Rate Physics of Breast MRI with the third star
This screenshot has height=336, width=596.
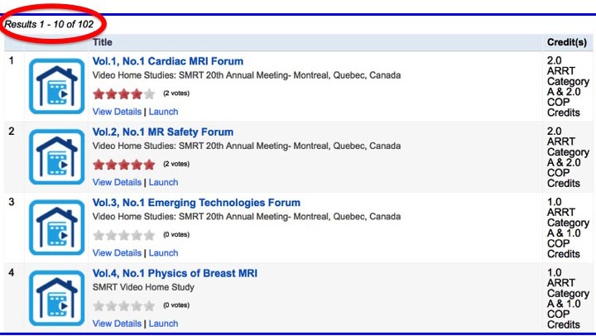[124, 305]
